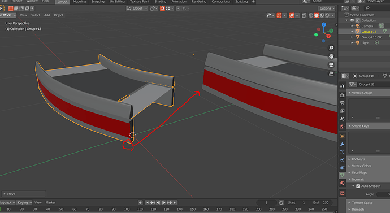Viewport: 390px width, 213px height.
Task: Open the Object properties tab
Action: (x=343, y=137)
